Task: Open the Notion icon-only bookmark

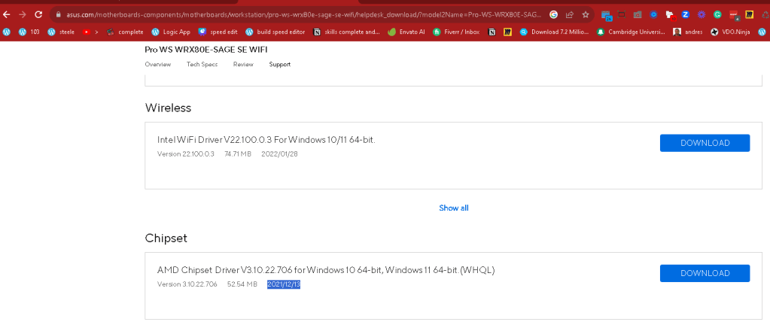Action: tap(492, 32)
